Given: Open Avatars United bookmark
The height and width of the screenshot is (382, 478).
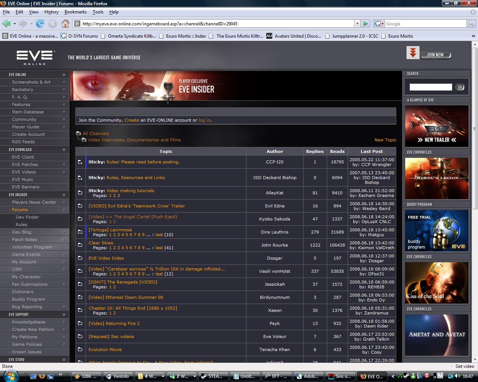Looking at the screenshot, I should tap(294, 36).
